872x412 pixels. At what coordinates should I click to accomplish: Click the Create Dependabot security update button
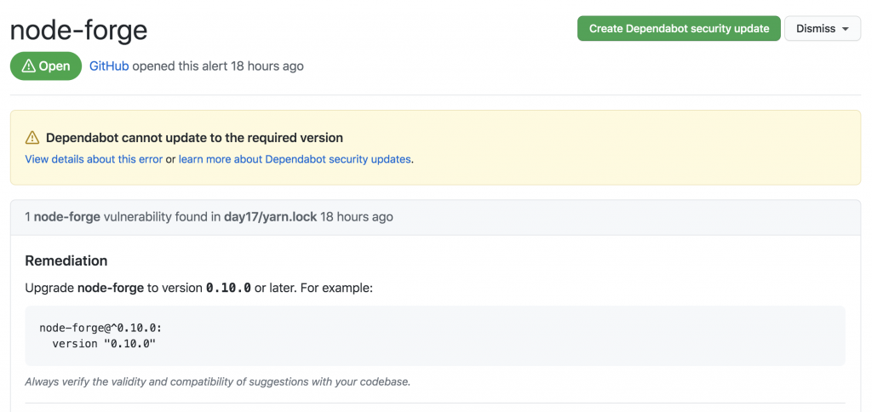pyautogui.click(x=679, y=28)
